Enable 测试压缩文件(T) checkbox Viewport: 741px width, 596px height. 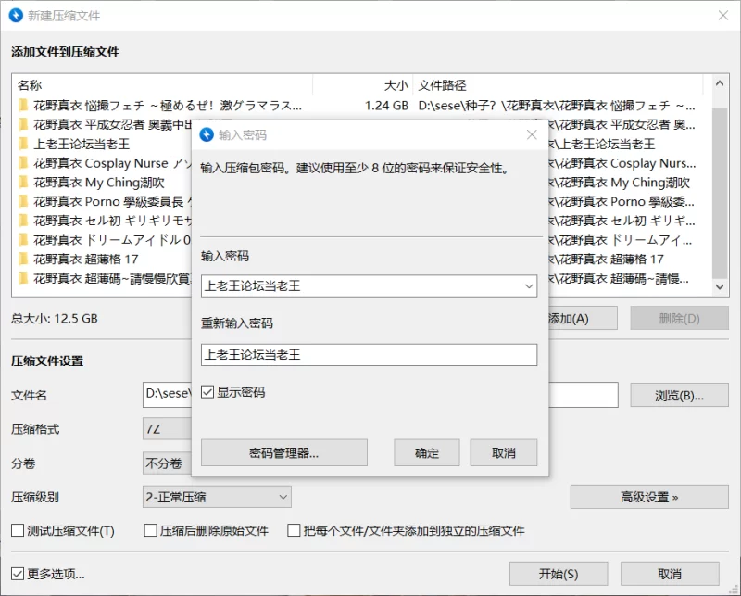coord(18,531)
